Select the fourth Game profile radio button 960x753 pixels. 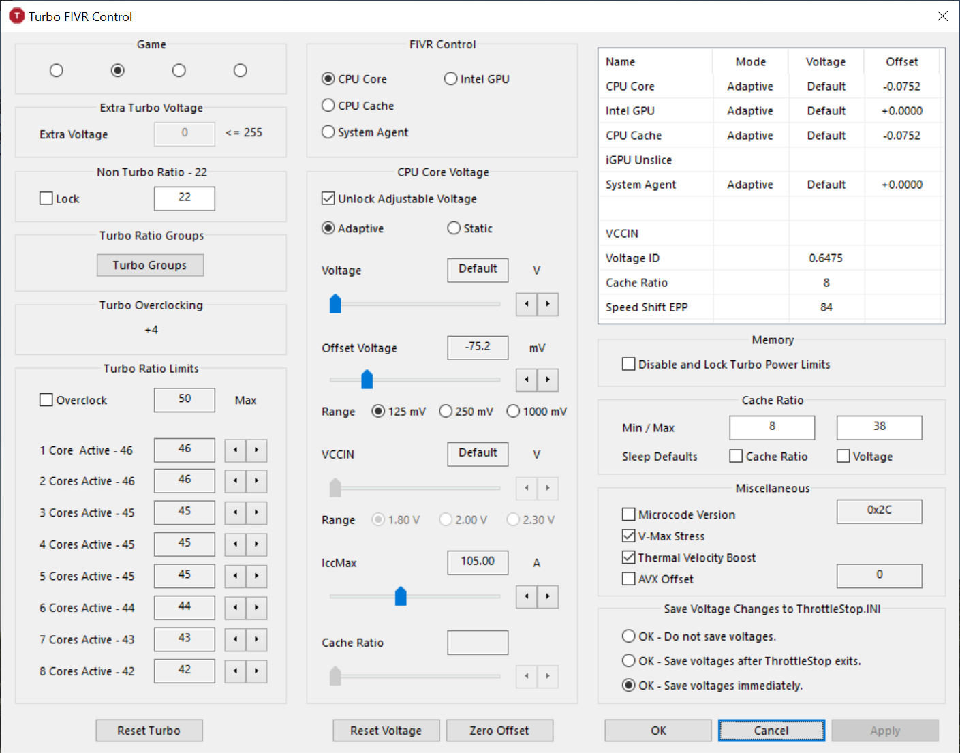[x=241, y=70]
